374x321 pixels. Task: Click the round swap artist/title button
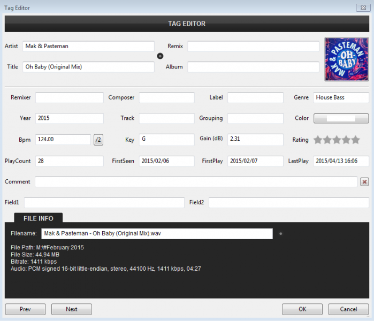pyautogui.click(x=160, y=56)
